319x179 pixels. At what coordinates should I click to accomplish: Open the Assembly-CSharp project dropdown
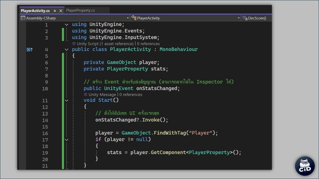pos(128,18)
